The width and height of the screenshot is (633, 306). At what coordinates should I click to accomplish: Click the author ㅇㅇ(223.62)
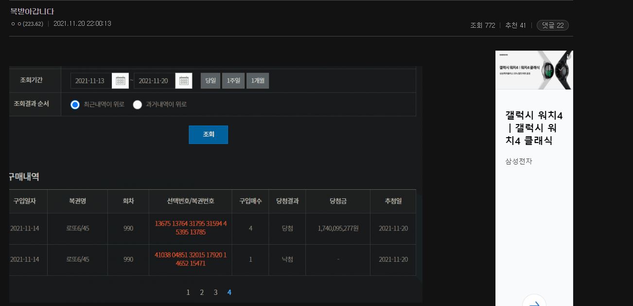click(x=27, y=23)
